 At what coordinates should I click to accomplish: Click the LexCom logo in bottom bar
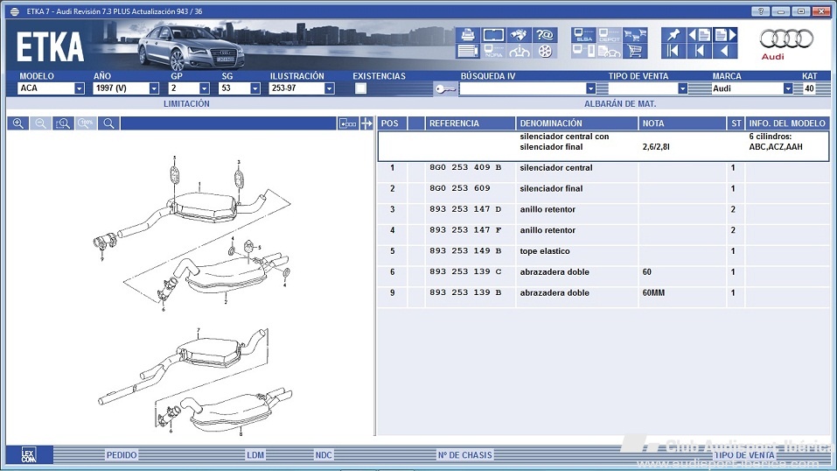click(29, 455)
